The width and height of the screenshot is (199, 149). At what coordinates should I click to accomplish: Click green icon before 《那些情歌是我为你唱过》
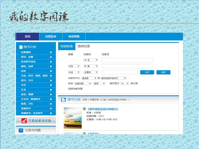click(x=84, y=109)
